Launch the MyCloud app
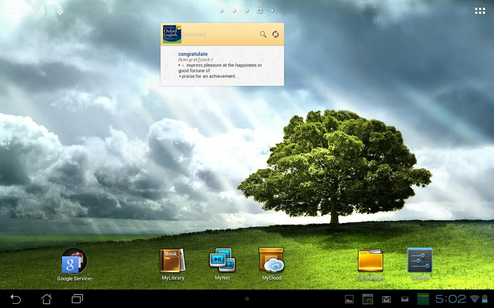 pos(272,265)
